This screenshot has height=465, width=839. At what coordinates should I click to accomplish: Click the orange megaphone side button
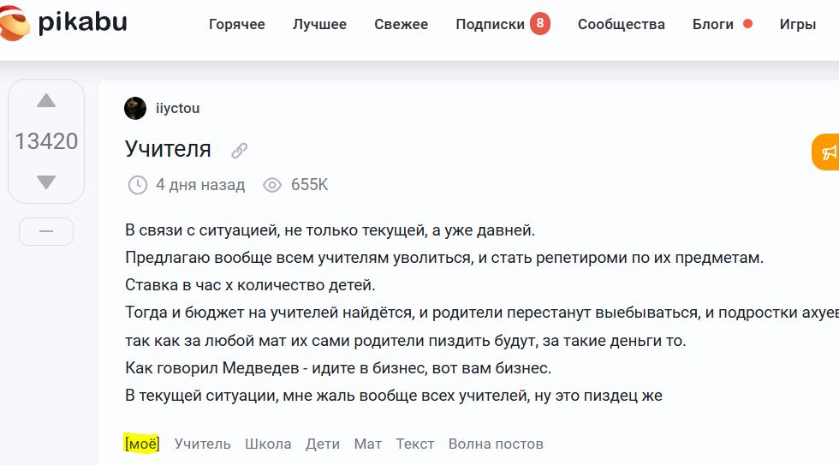827,153
